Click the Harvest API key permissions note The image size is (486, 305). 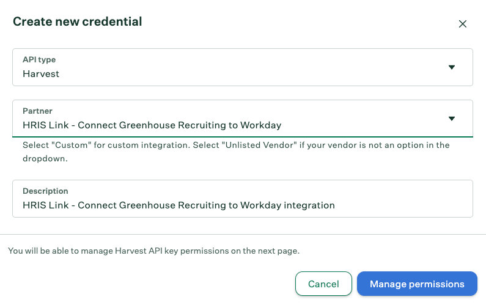(153, 251)
